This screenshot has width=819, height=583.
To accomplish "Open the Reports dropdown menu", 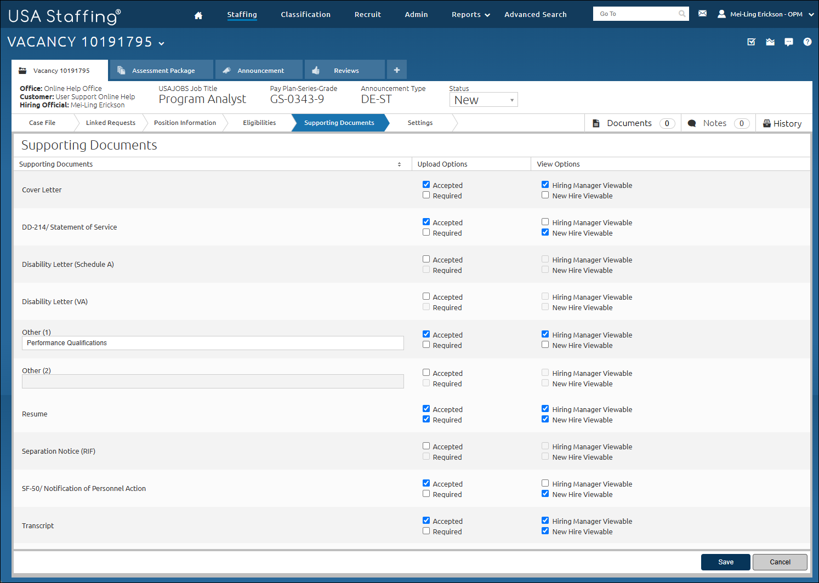I will point(470,15).
